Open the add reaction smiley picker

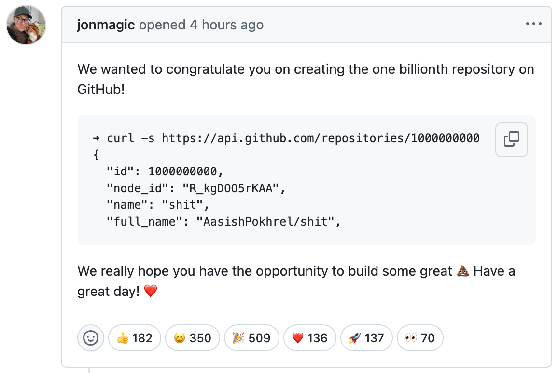[x=90, y=338]
